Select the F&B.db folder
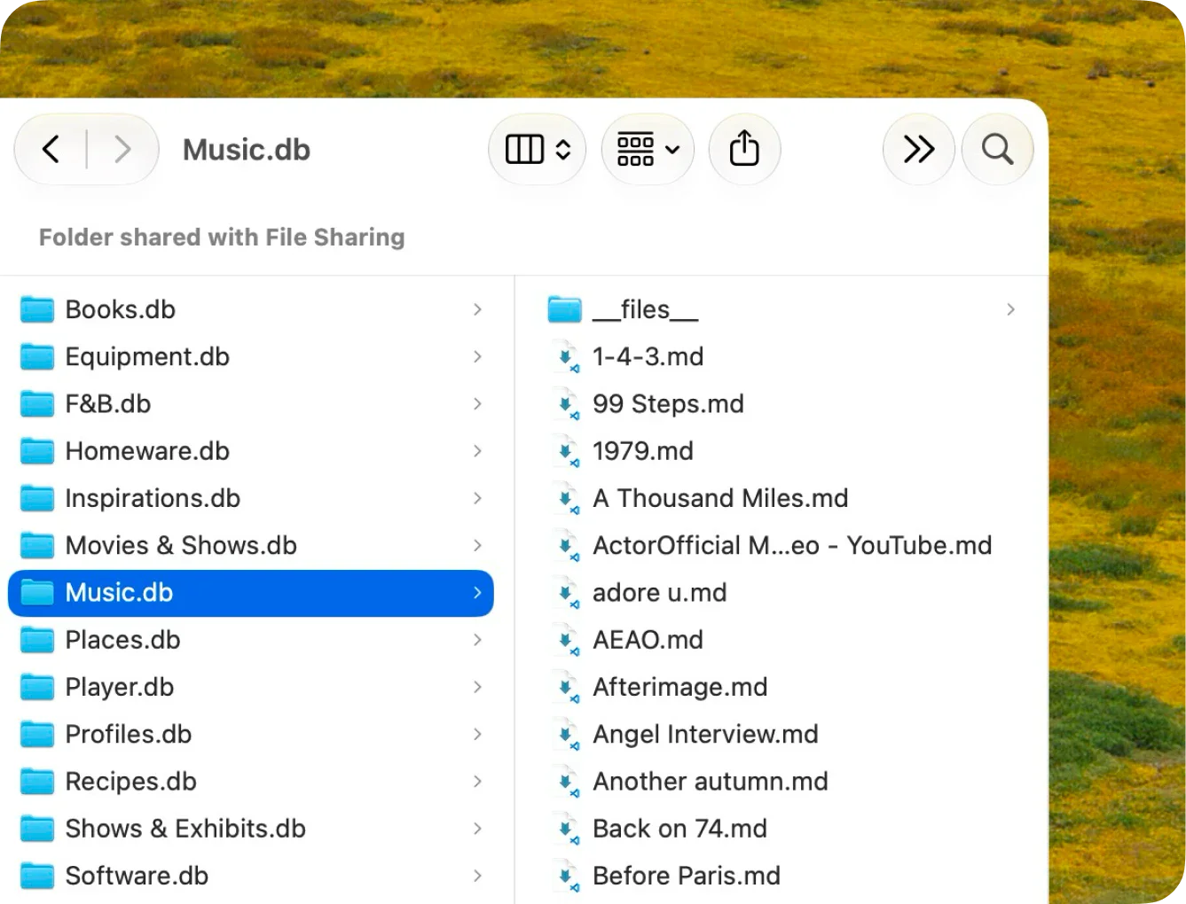 (251, 404)
